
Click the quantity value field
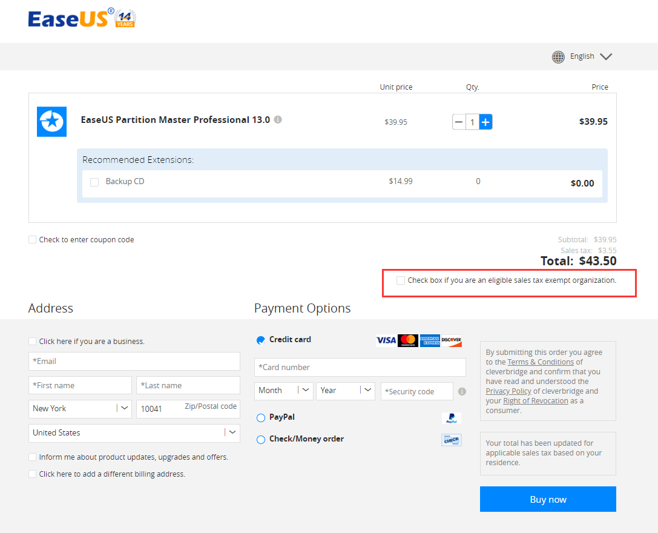coord(472,122)
